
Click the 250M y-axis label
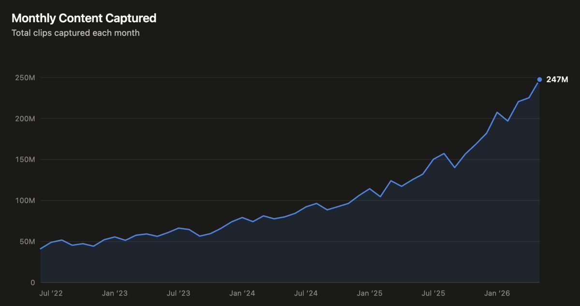pos(25,78)
